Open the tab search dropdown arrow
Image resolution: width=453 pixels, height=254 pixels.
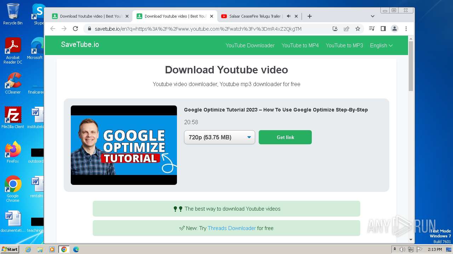tap(372, 16)
